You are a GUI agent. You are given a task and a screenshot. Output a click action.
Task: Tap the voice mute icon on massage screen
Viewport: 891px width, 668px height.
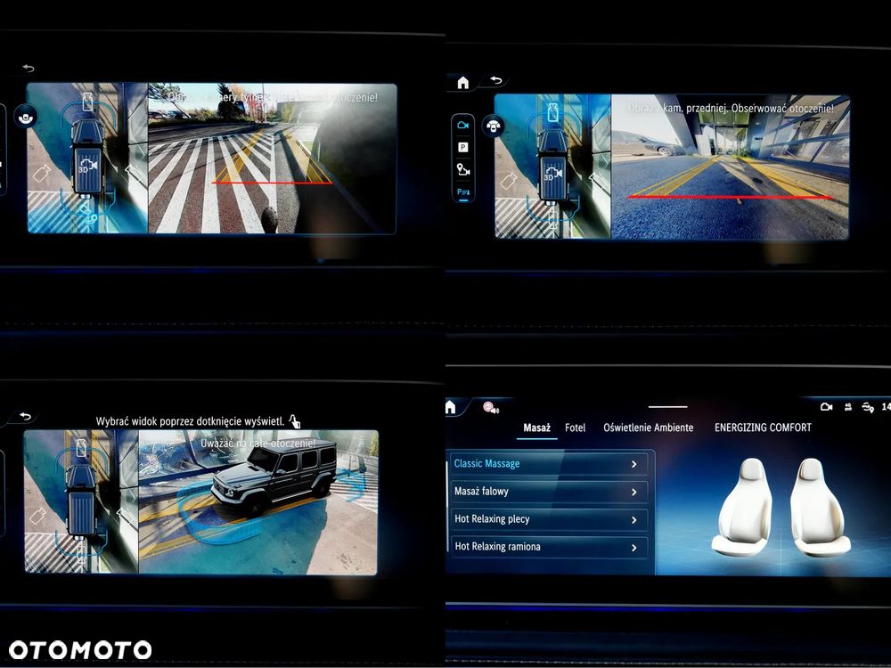click(490, 408)
